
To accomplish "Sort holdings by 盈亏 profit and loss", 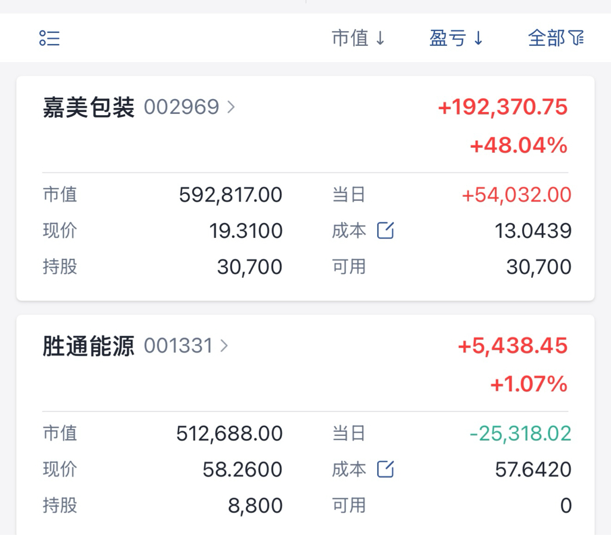I will [x=456, y=38].
